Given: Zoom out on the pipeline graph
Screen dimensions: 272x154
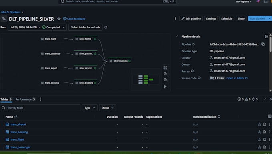Looking at the screenshot, I should click(165, 80).
